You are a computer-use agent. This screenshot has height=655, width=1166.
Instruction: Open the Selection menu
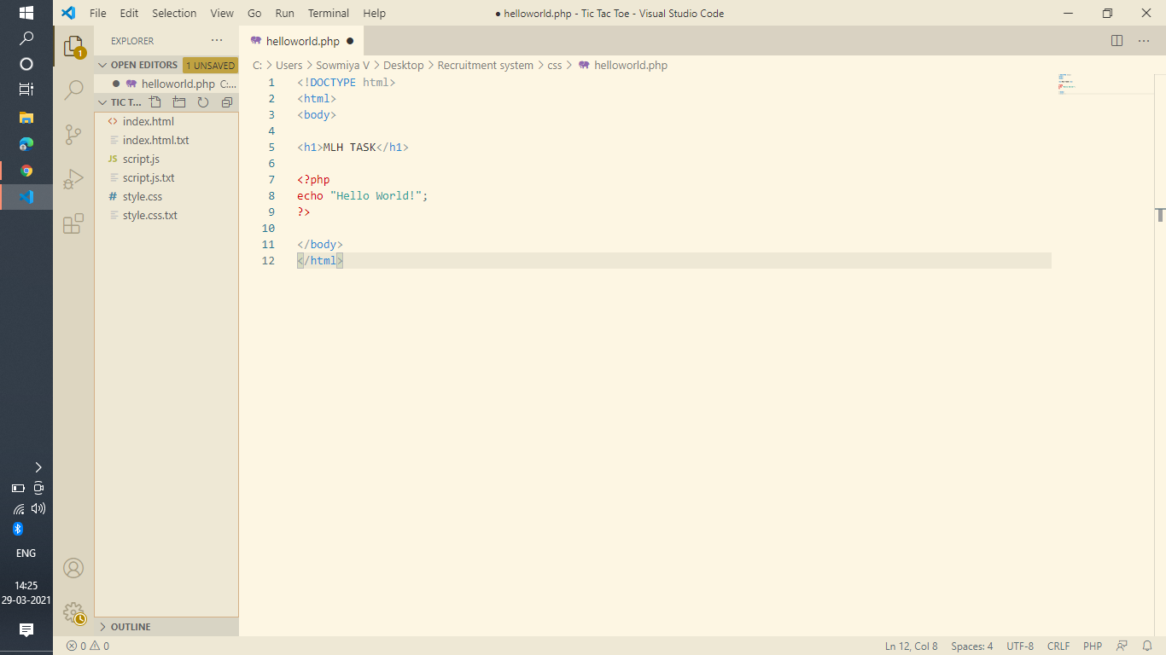coord(174,13)
